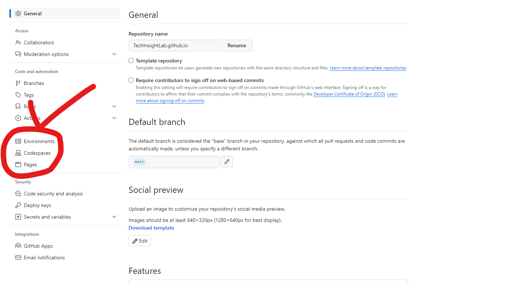Open GitHub Apps integrations
The image size is (516, 284).
click(x=66, y=246)
